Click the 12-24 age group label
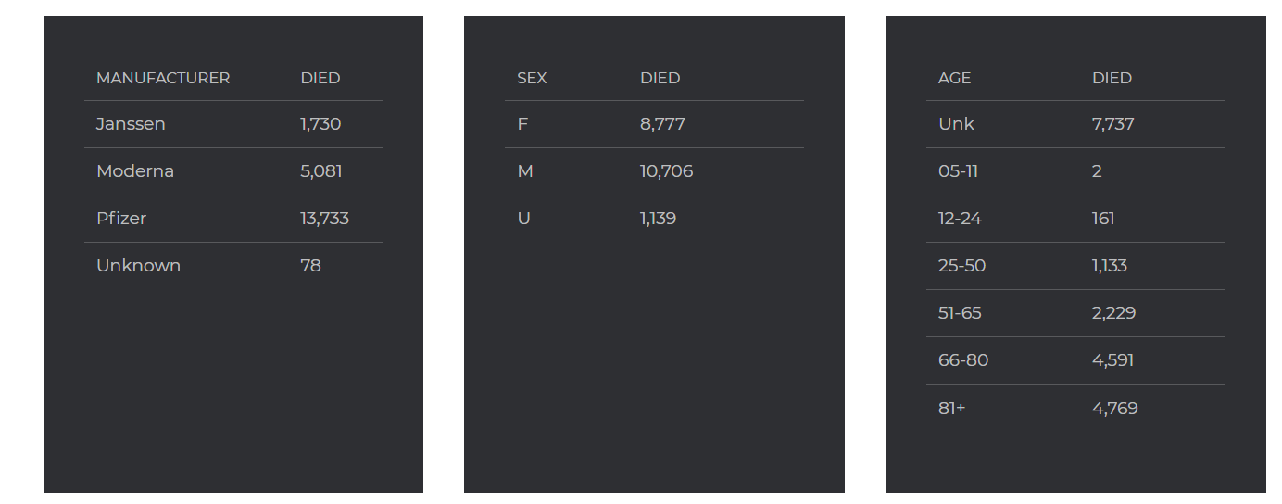Viewport: 1282px width, 504px height. 960,219
